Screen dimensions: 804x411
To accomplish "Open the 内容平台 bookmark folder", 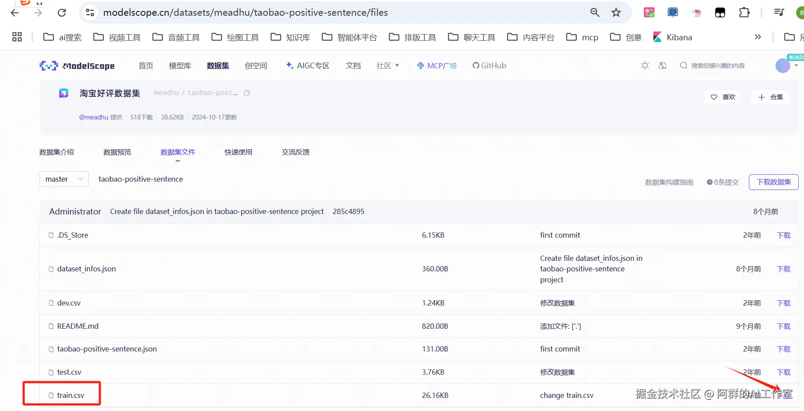I will (x=531, y=37).
